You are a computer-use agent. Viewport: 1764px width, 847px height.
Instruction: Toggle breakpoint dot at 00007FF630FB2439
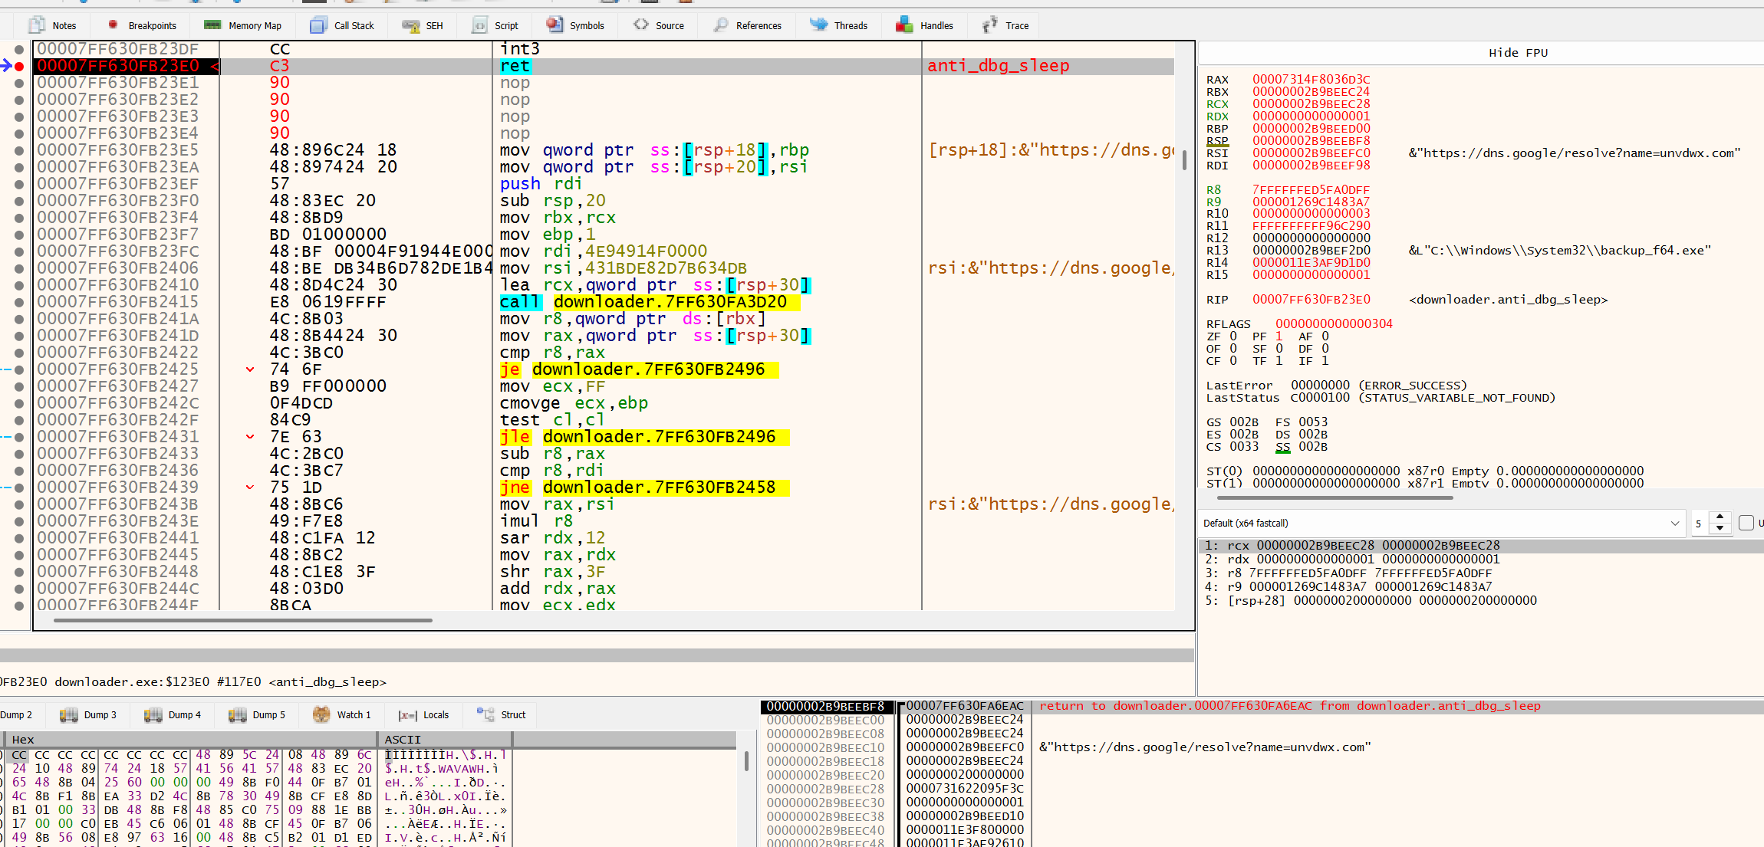(x=19, y=488)
